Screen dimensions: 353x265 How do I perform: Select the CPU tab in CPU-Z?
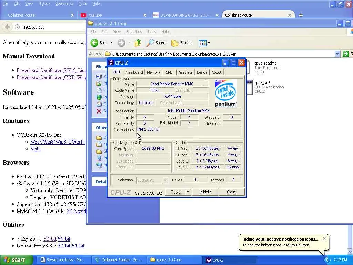(116, 72)
